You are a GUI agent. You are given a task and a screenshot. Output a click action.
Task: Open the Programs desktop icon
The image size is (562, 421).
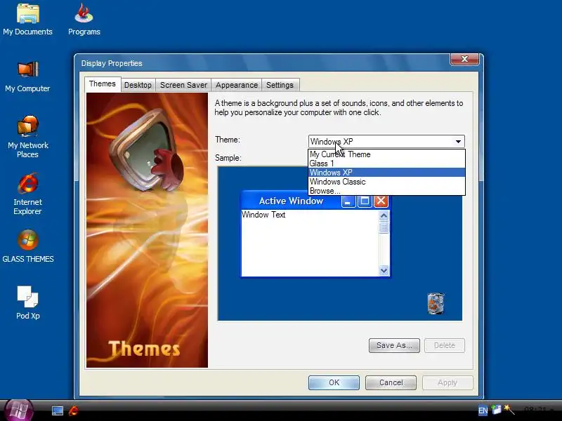84,20
